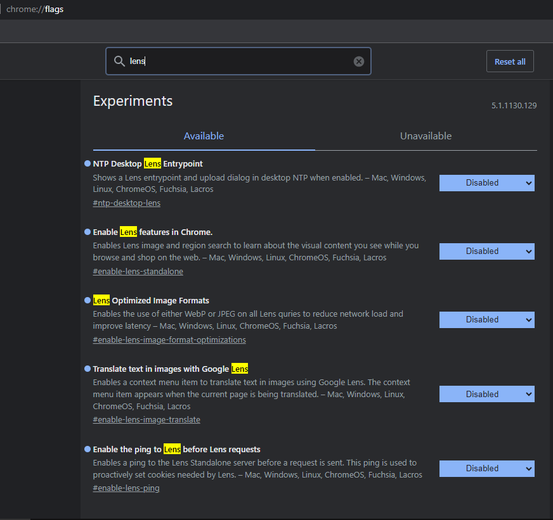The image size is (553, 520).
Task: Click the blue dot beside Enable Lens features
Action: click(88, 232)
